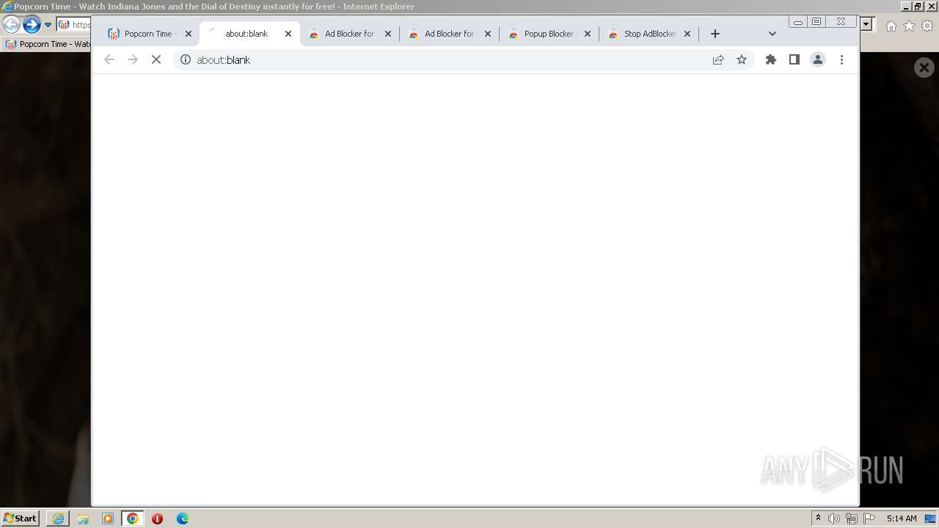The image size is (939, 528).
Task: Click Internet Explorer's forward button
Action: tap(31, 24)
